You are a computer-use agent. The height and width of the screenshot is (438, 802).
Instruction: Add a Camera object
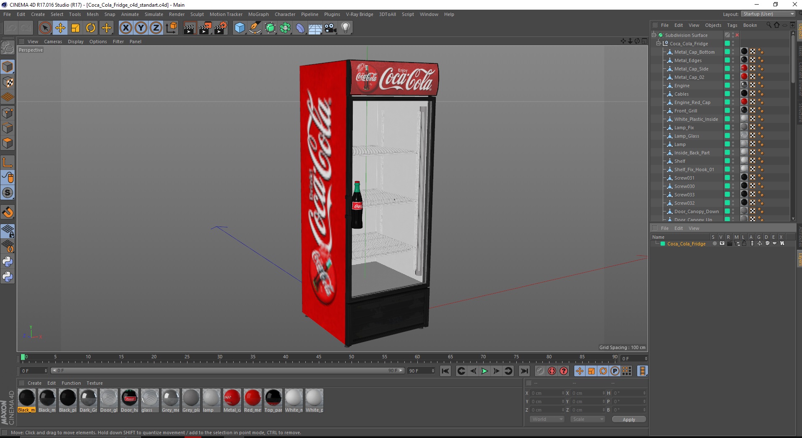331,28
